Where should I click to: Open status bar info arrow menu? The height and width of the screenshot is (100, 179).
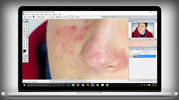tap(50, 82)
